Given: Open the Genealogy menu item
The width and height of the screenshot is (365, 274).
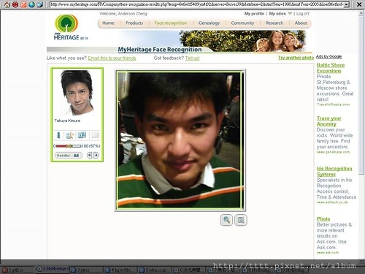Looking at the screenshot, I should pos(209,23).
